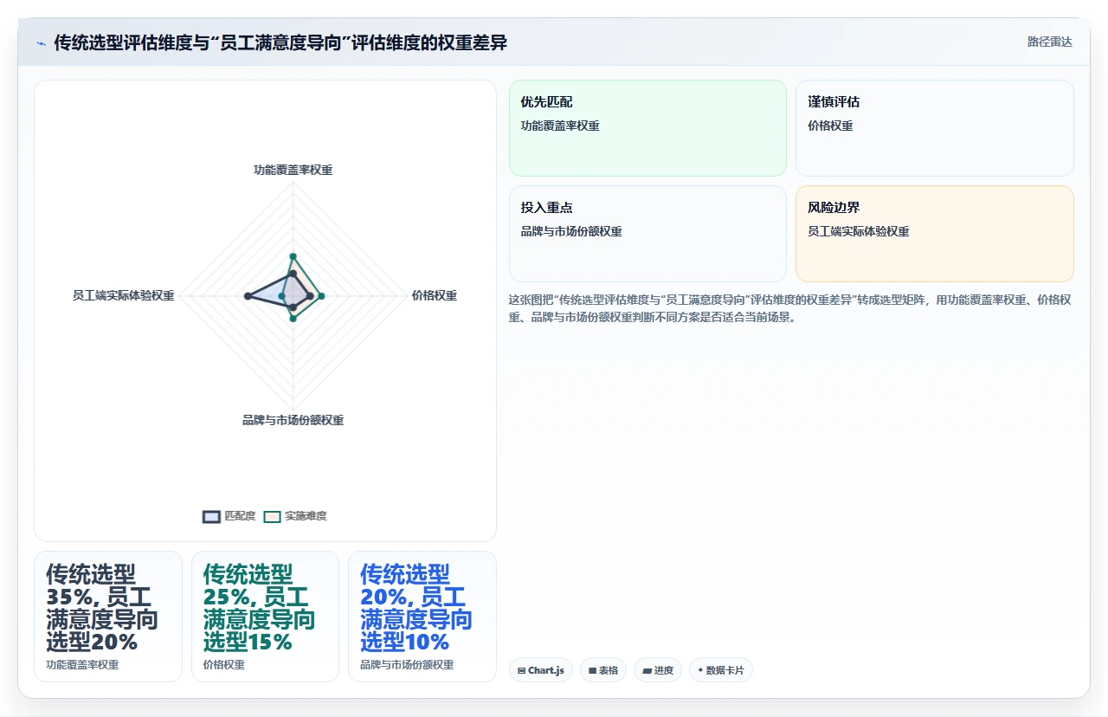Click the header title 传统选型评估维度与员工满意度导向
This screenshot has height=717, width=1108.
coord(280,43)
